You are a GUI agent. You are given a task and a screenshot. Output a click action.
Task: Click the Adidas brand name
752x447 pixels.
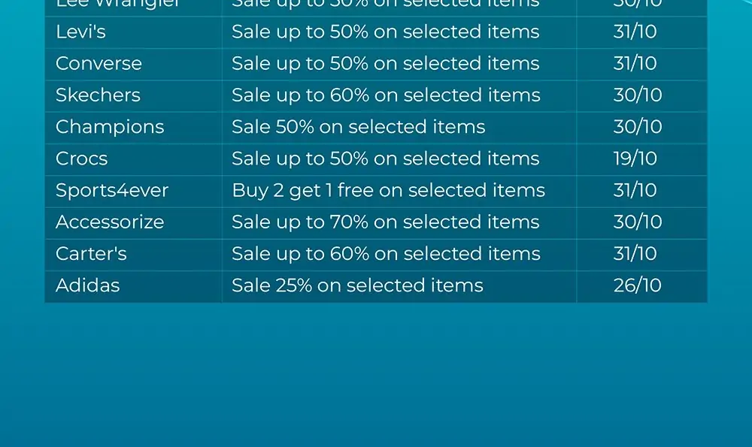(88, 285)
